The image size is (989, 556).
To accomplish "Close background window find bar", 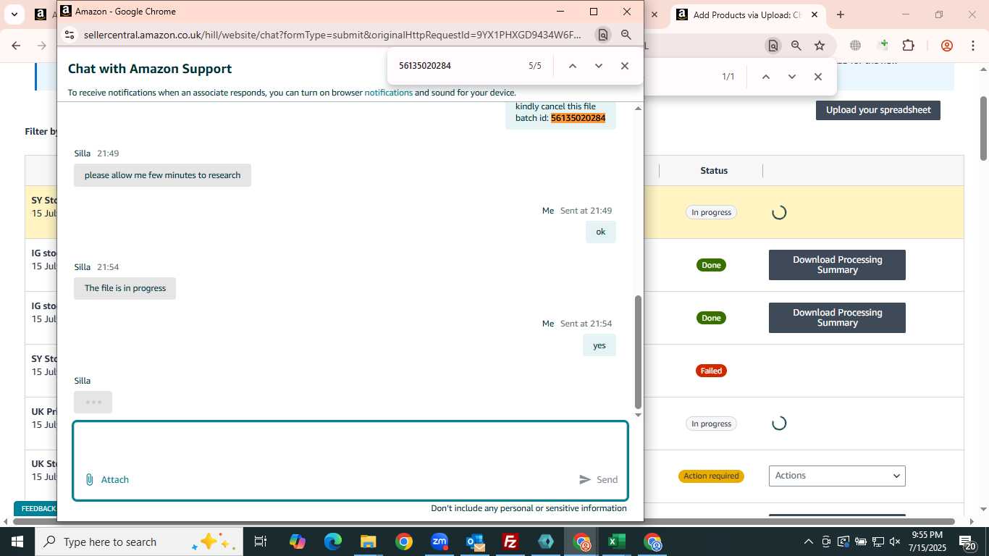I will (817, 77).
